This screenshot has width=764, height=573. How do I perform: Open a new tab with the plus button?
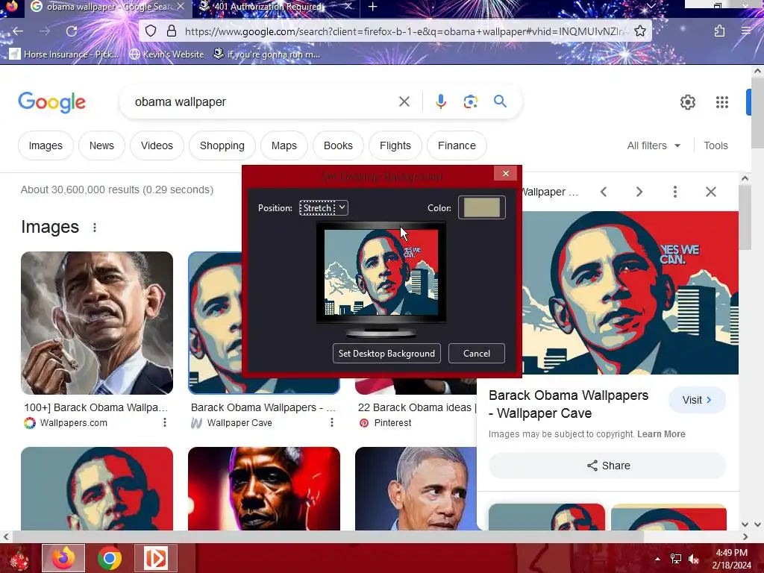(x=373, y=6)
